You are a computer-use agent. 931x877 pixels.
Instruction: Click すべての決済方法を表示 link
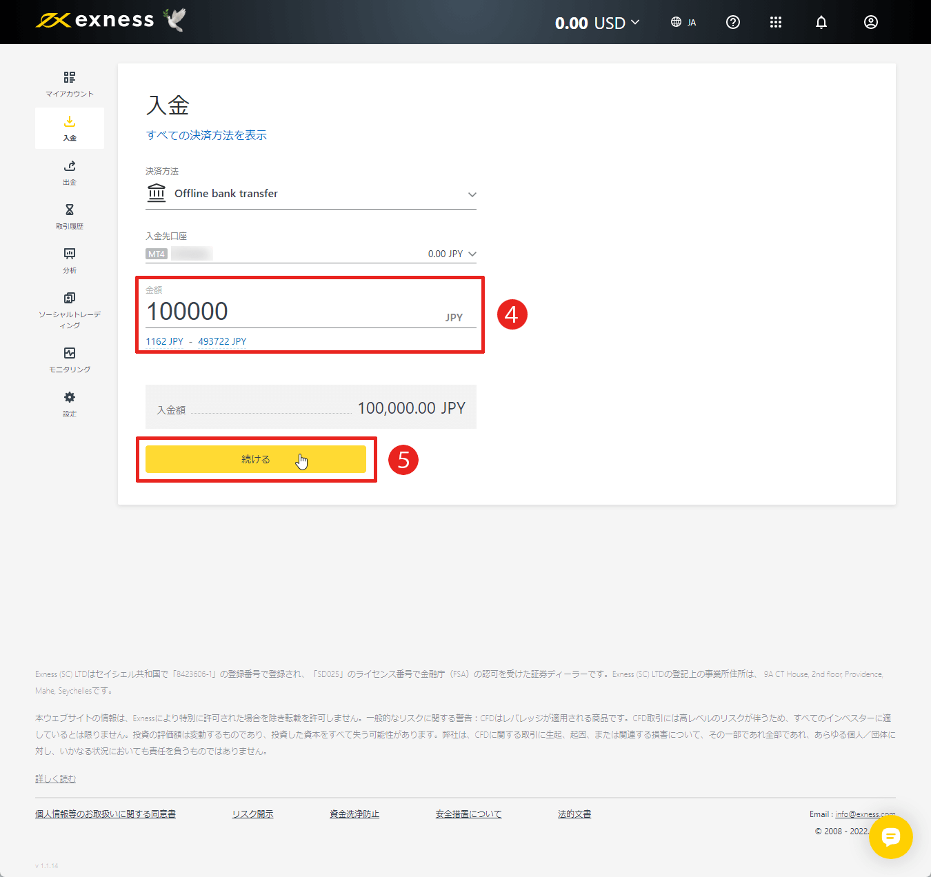tap(206, 135)
